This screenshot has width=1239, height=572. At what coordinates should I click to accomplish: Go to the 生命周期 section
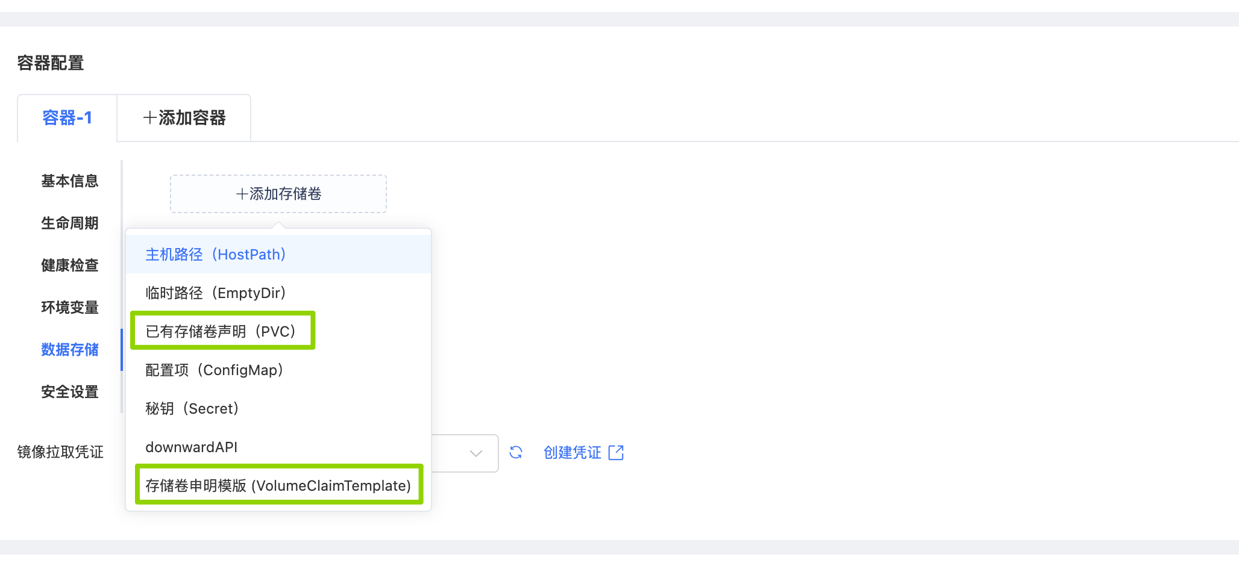pos(69,223)
